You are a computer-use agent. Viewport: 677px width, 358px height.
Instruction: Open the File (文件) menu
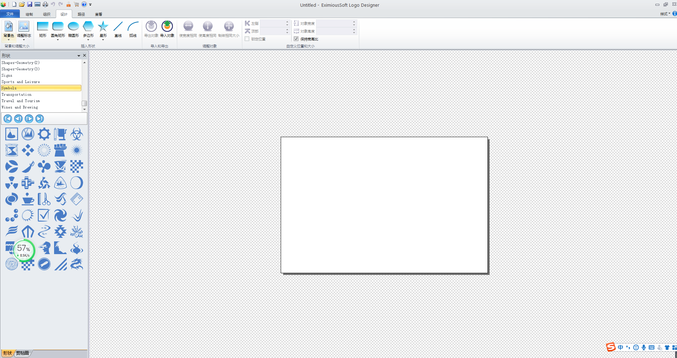click(10, 14)
